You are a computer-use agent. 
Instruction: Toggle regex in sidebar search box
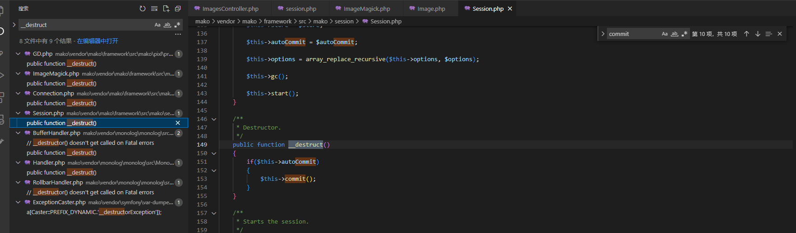tap(177, 25)
